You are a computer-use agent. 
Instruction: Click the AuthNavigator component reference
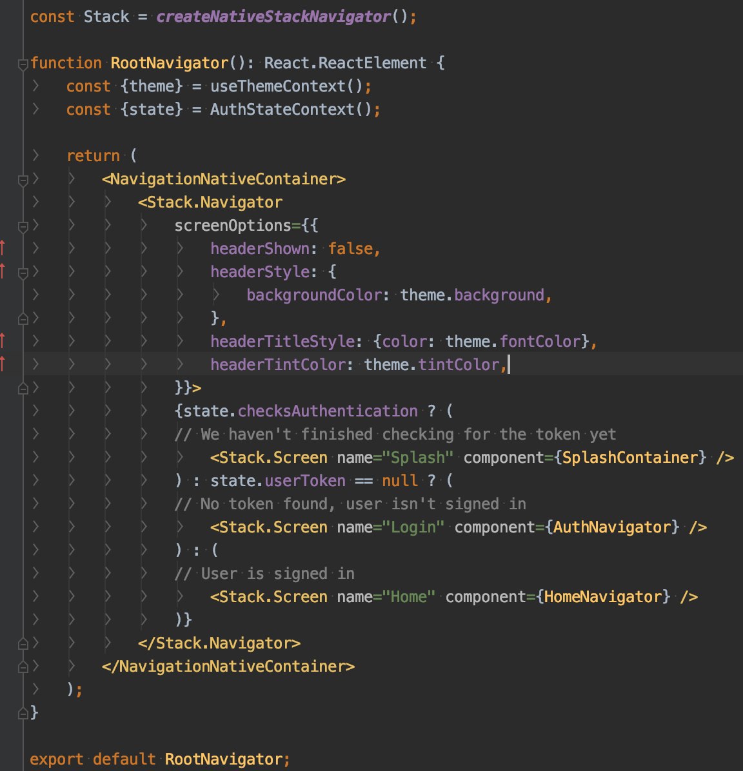tap(611, 527)
